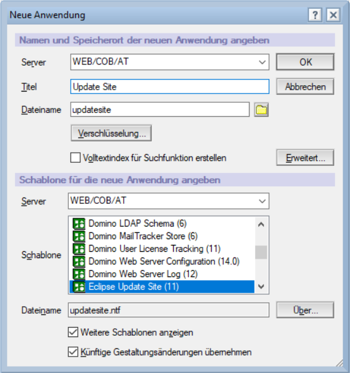Click the template list scrollbar thumb
The height and width of the screenshot is (373, 350).
point(261,252)
